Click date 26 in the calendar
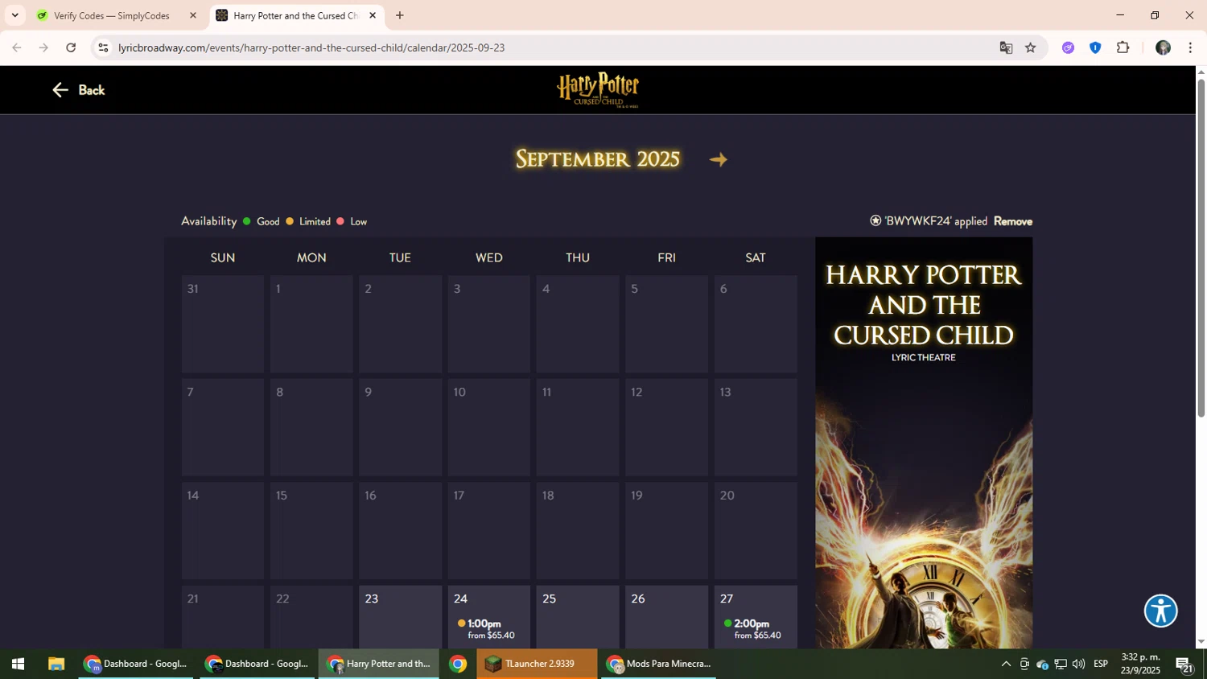 (666, 616)
